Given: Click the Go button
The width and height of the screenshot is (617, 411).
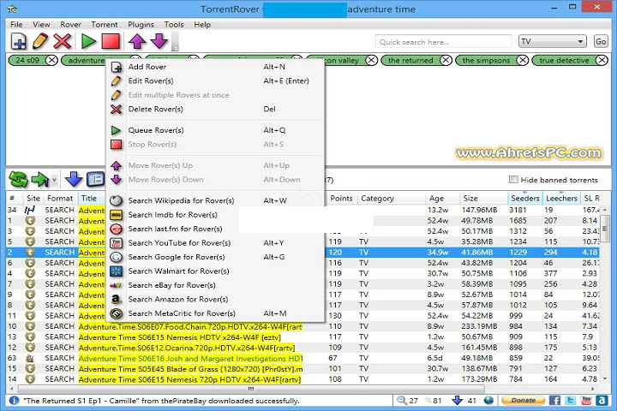Looking at the screenshot, I should (601, 41).
